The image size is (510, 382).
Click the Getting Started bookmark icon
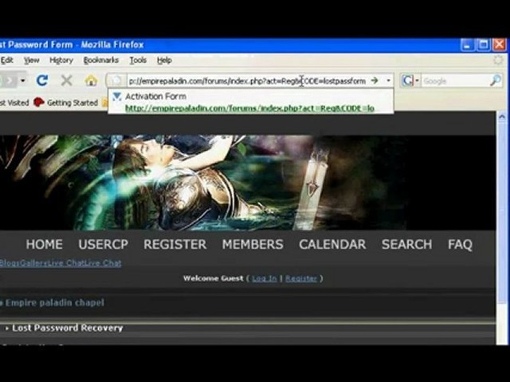coord(39,102)
